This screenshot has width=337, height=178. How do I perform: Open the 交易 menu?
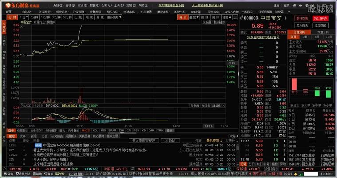click(x=131, y=5)
